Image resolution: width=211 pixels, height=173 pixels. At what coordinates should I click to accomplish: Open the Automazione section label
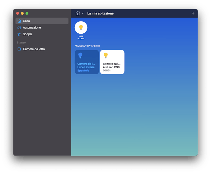[32, 28]
